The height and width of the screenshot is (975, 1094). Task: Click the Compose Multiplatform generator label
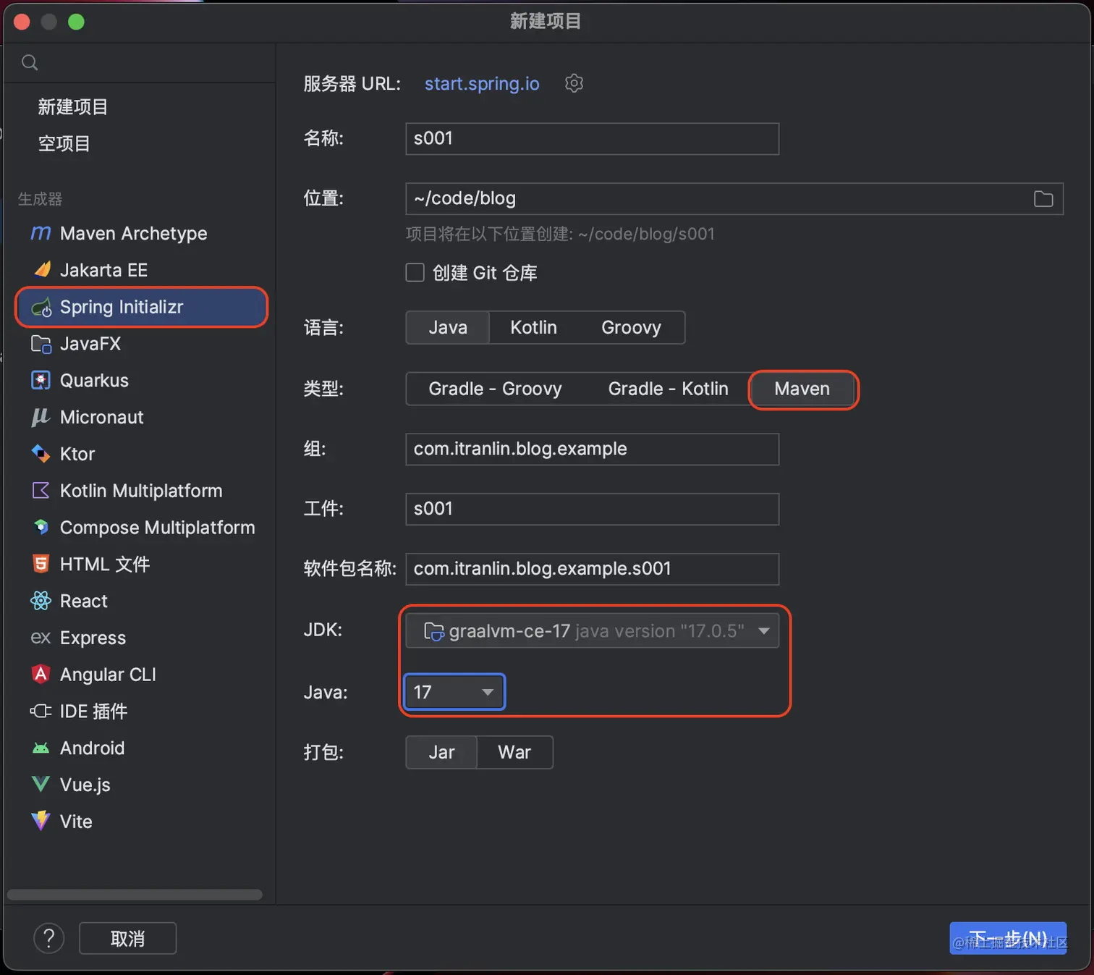pyautogui.click(x=157, y=527)
